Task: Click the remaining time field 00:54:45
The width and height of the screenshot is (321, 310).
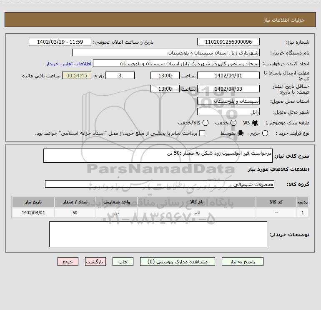Action: tap(77, 75)
